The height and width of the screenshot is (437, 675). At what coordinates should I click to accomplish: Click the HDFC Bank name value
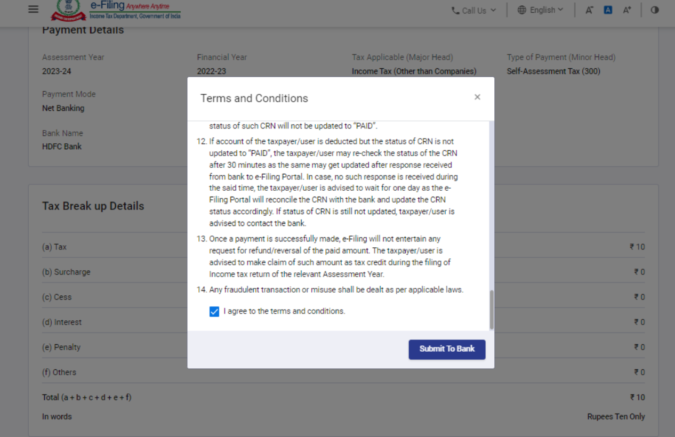pos(62,147)
